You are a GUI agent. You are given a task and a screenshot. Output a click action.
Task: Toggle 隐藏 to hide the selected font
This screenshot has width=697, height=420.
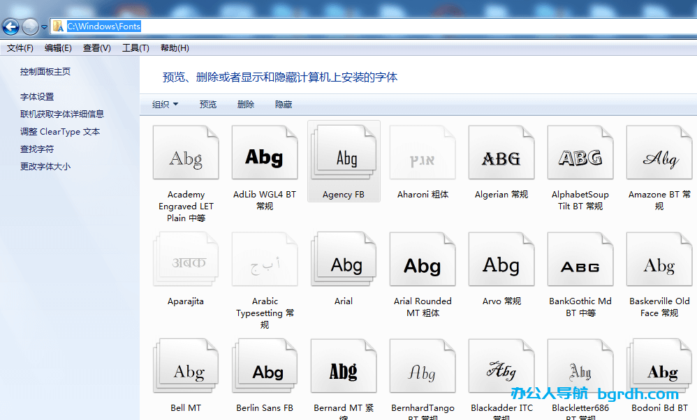click(282, 103)
